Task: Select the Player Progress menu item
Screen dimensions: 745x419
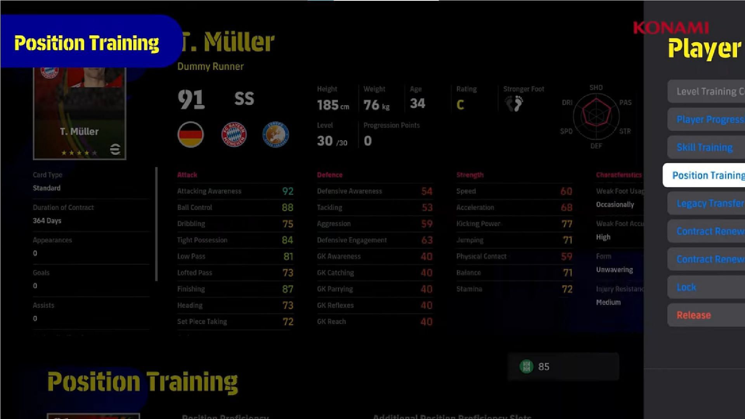Action: point(709,119)
